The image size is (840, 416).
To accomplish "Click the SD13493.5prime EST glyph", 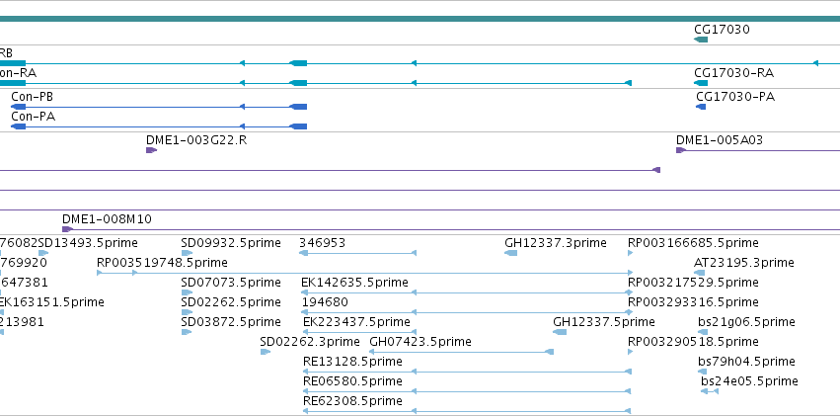I will 43,253.
